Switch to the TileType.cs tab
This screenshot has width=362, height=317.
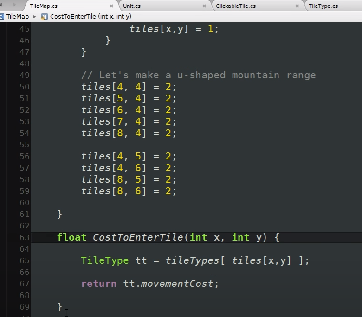(x=323, y=6)
